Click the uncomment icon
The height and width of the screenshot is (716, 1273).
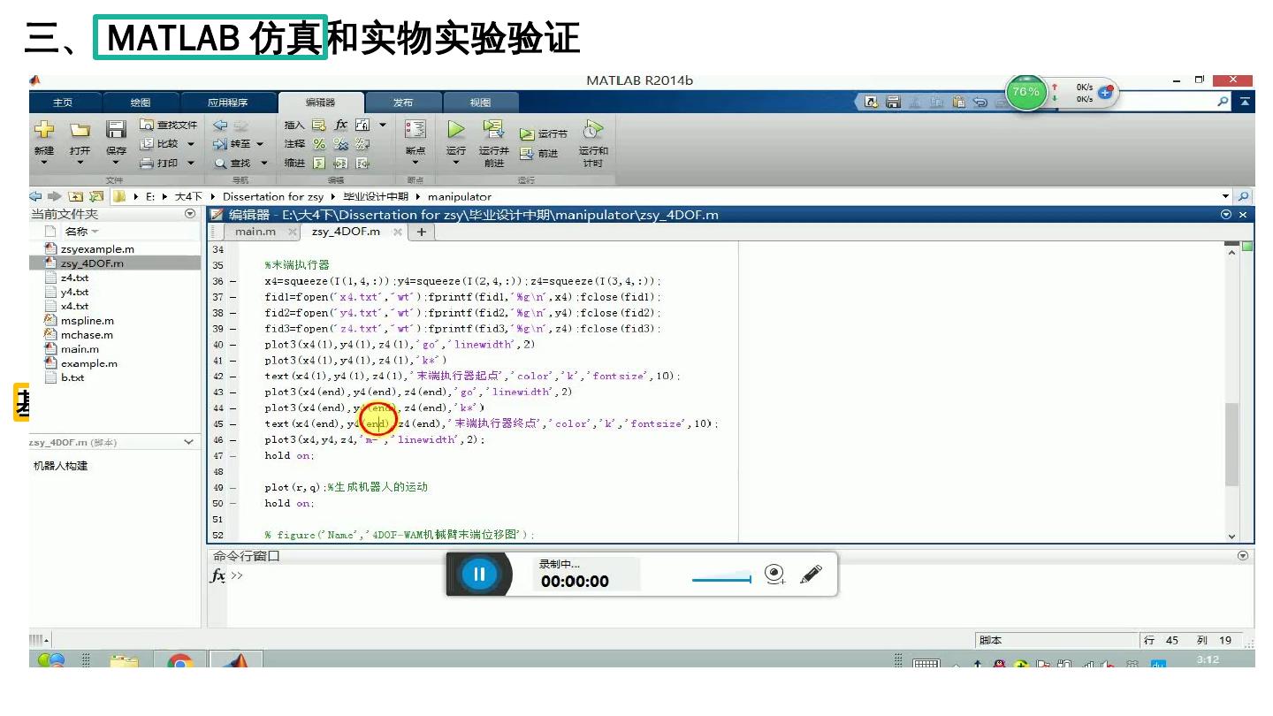point(341,143)
